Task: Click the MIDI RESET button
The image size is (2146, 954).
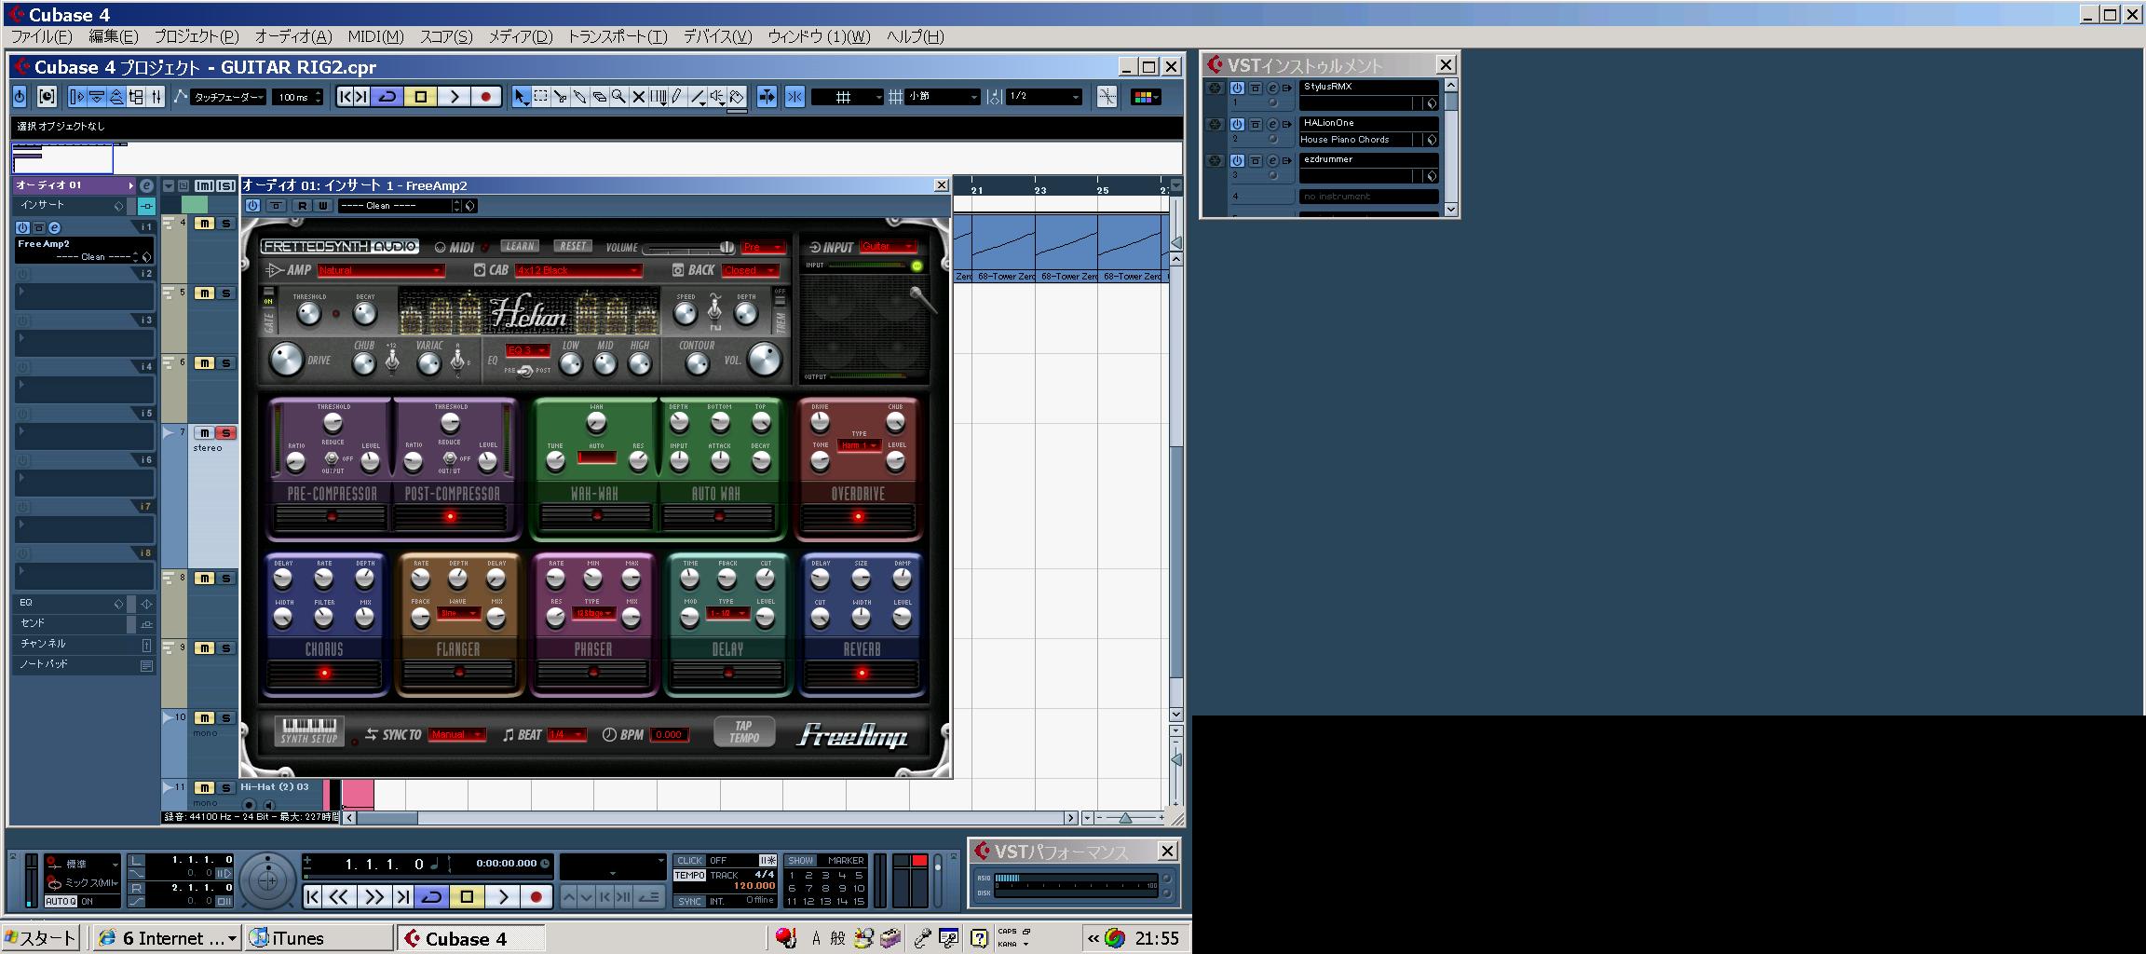Action: pyautogui.click(x=572, y=246)
